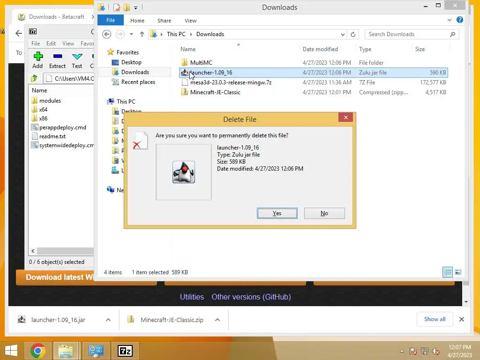The height and width of the screenshot is (360, 480).
Task: Open Other versions (GitHub) link
Action: 251,297
